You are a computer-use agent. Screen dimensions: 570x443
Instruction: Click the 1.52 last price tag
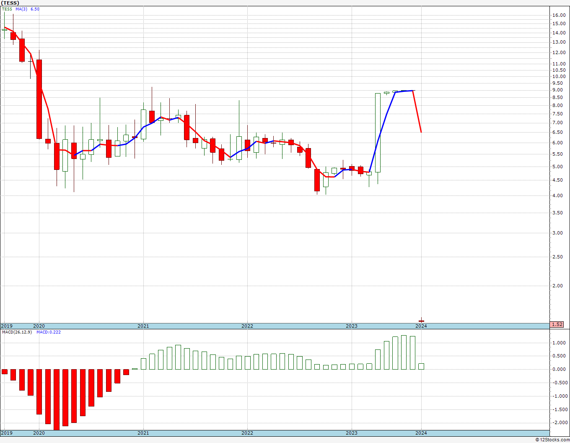coord(557,324)
